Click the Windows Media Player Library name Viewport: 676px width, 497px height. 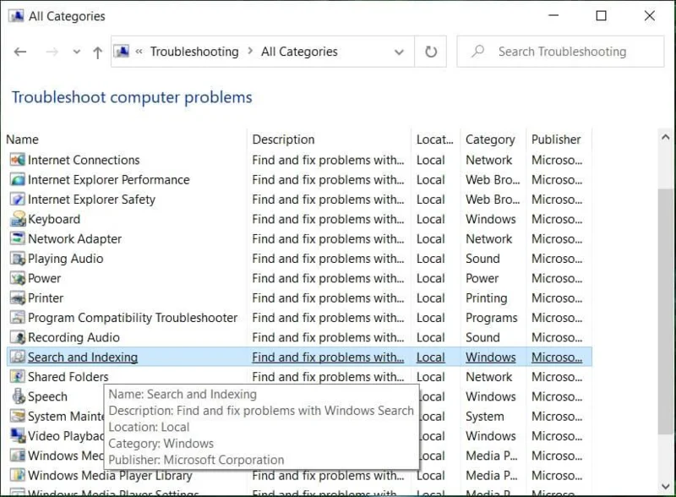110,475
